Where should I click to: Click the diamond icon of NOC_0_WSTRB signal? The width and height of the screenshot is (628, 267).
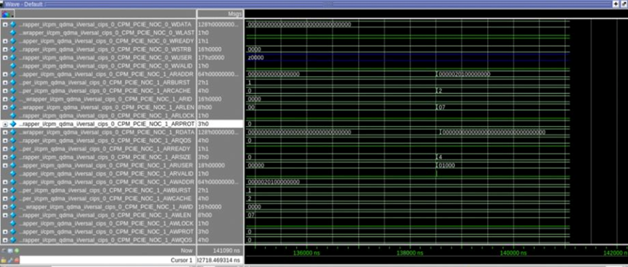(x=13, y=49)
